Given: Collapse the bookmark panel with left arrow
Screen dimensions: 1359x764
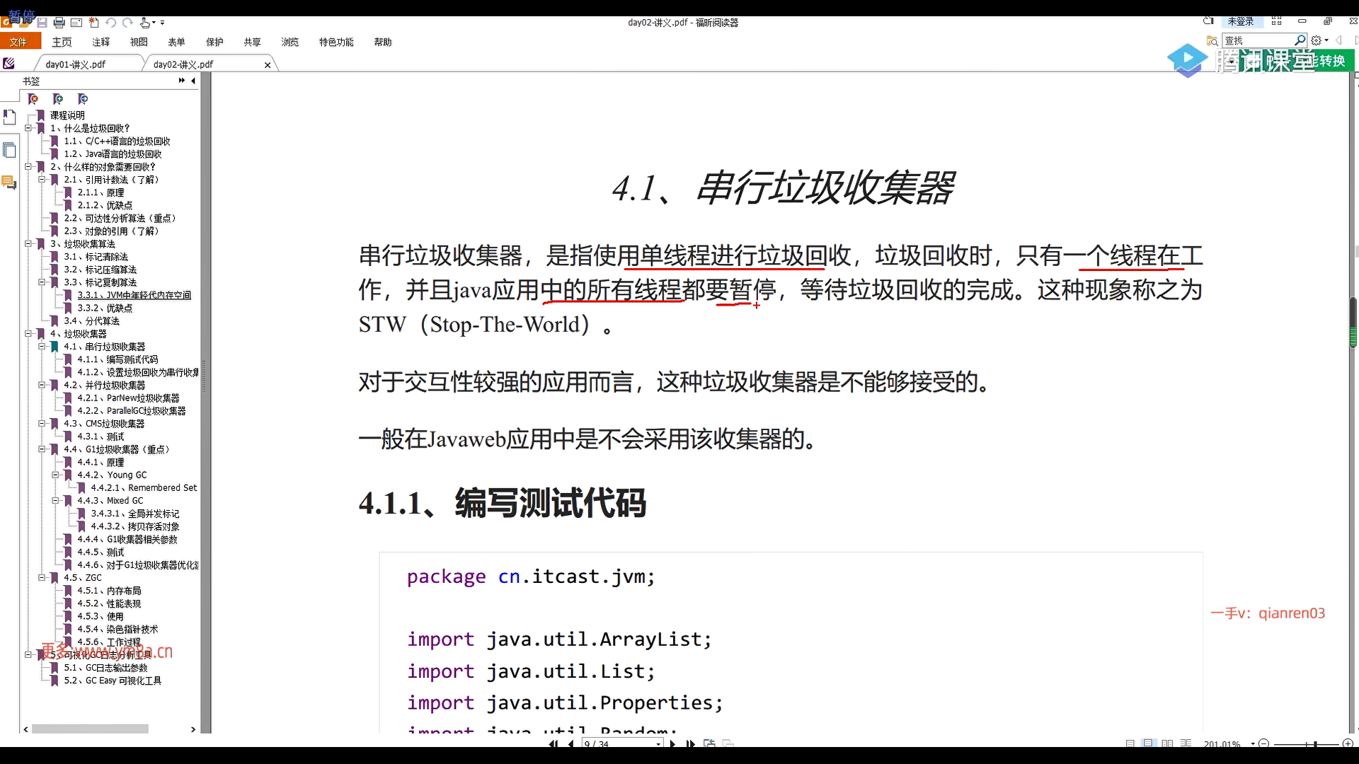Looking at the screenshot, I should coord(193,81).
